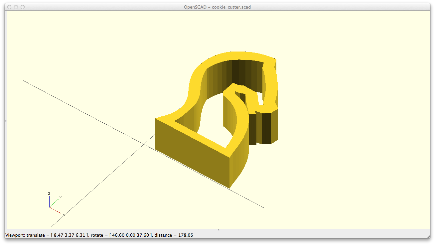Click the collapsed console splitter handle at bottom
The height and width of the screenshot is (245, 435).
click(x=218, y=230)
